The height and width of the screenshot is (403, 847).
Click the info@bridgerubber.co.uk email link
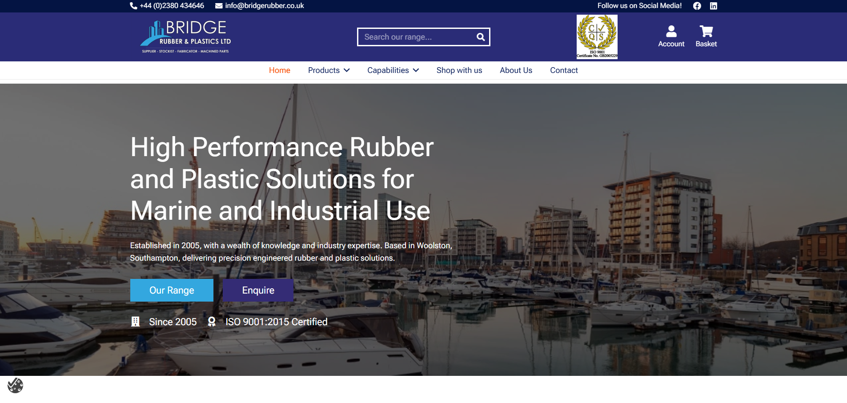tap(264, 6)
